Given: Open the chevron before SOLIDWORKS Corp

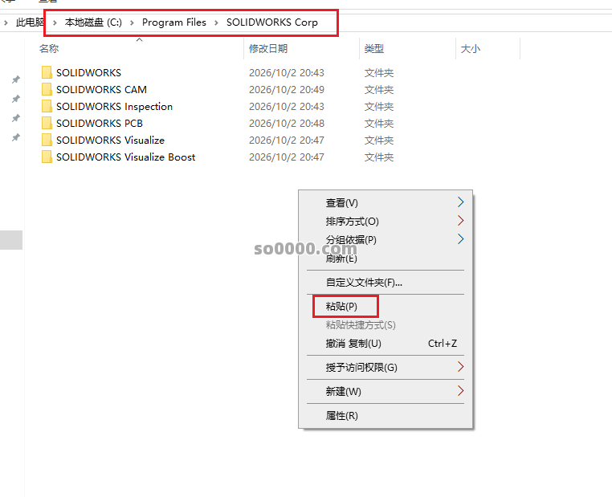Looking at the screenshot, I should click(216, 22).
